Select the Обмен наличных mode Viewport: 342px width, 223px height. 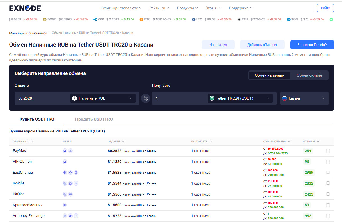tap(269, 75)
